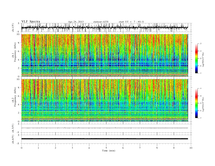Click the ch.4 thick black waveform trace
Screen dimensions: 215x166
tap(105, 139)
